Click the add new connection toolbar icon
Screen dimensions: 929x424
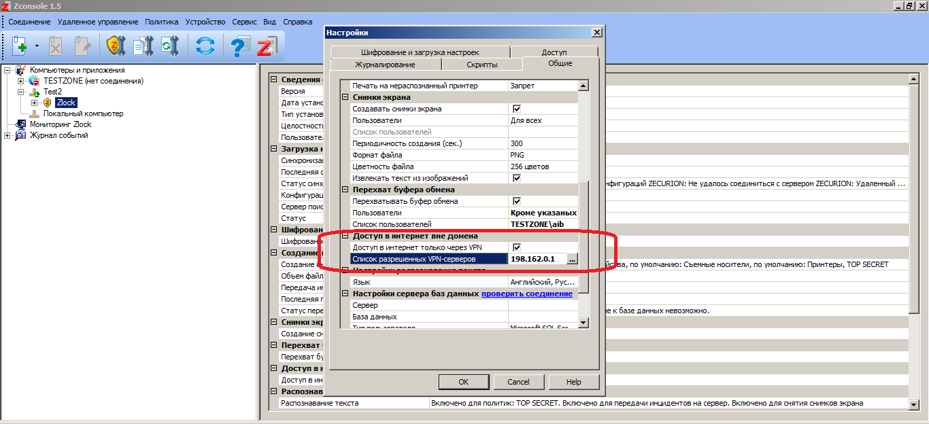pos(20,46)
